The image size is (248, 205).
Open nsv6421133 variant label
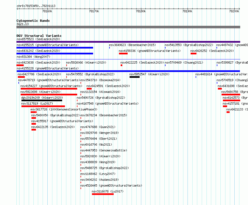(x=237, y=109)
